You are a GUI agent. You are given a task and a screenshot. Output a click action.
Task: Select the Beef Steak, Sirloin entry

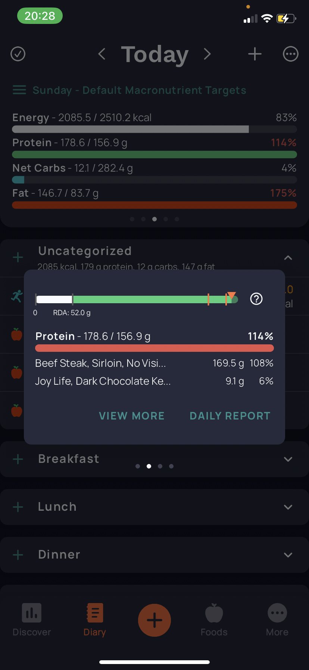click(154, 363)
